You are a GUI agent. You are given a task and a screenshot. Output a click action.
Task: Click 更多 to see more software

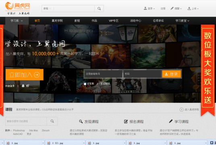(29, 134)
